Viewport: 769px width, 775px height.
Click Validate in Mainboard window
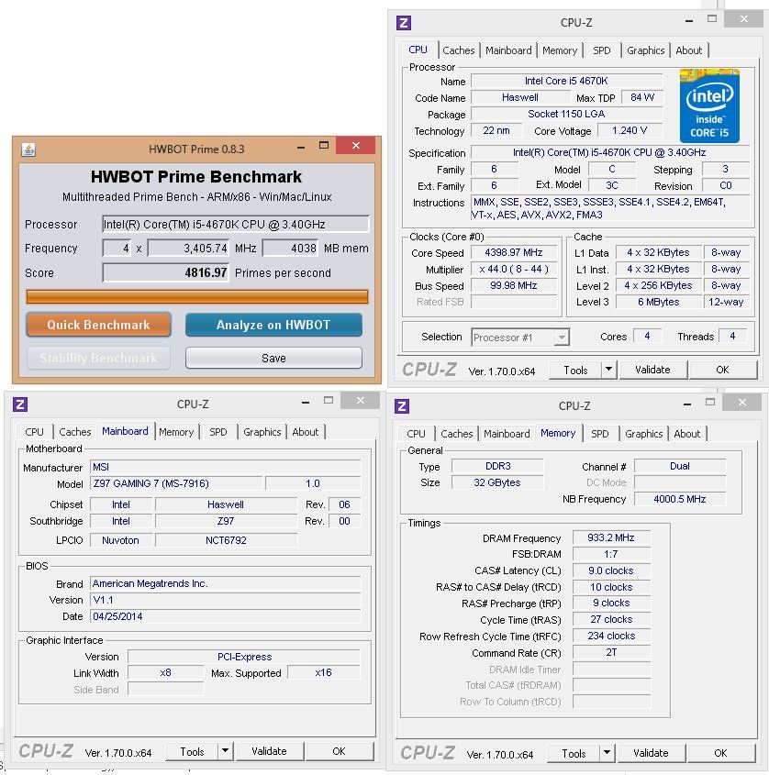pos(269,751)
